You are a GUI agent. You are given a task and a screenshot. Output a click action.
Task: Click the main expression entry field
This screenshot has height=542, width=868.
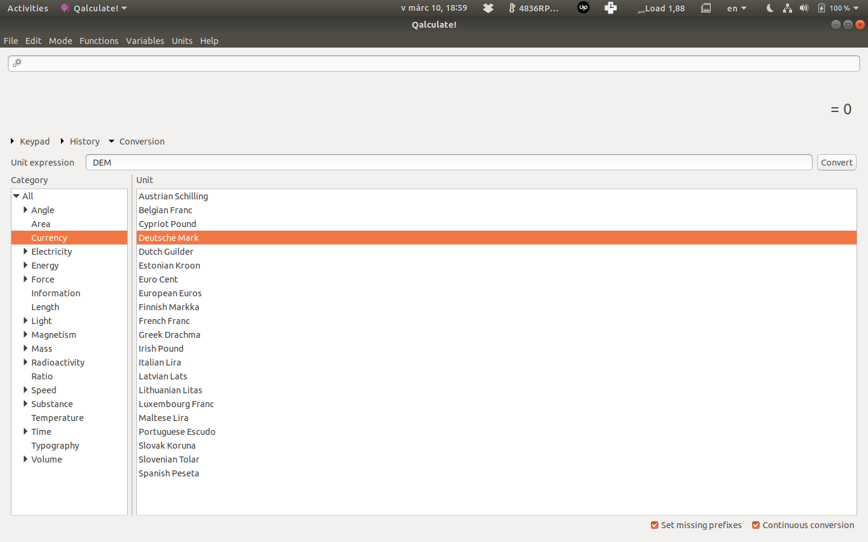point(434,63)
